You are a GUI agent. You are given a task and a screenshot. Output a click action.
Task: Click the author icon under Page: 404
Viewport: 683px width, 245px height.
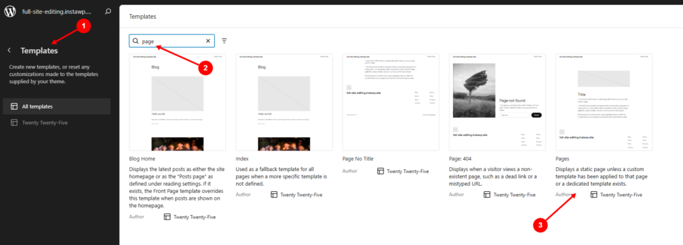(487, 194)
